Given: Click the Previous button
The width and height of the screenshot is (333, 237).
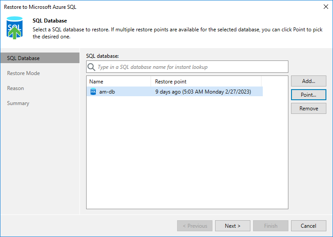Looking at the screenshot, I should [x=194, y=226].
